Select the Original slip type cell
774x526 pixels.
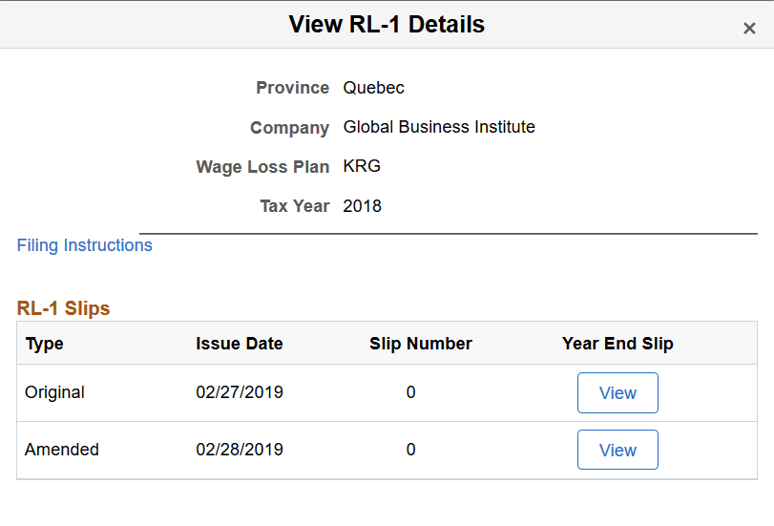coord(54,392)
